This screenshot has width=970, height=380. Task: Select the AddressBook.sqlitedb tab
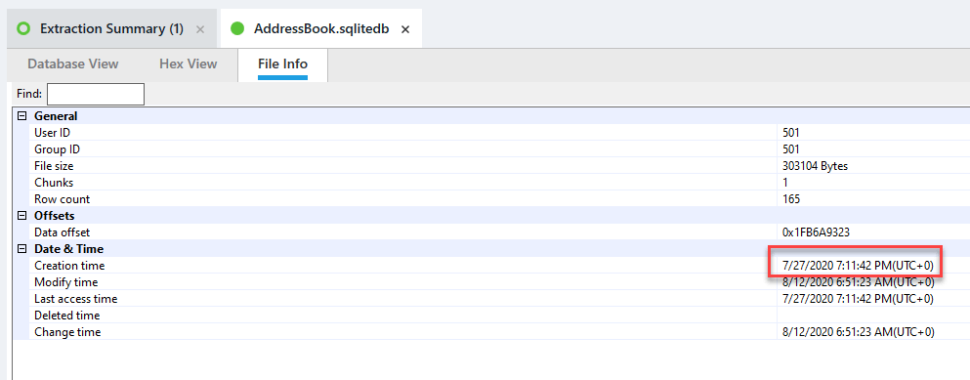coord(321,28)
